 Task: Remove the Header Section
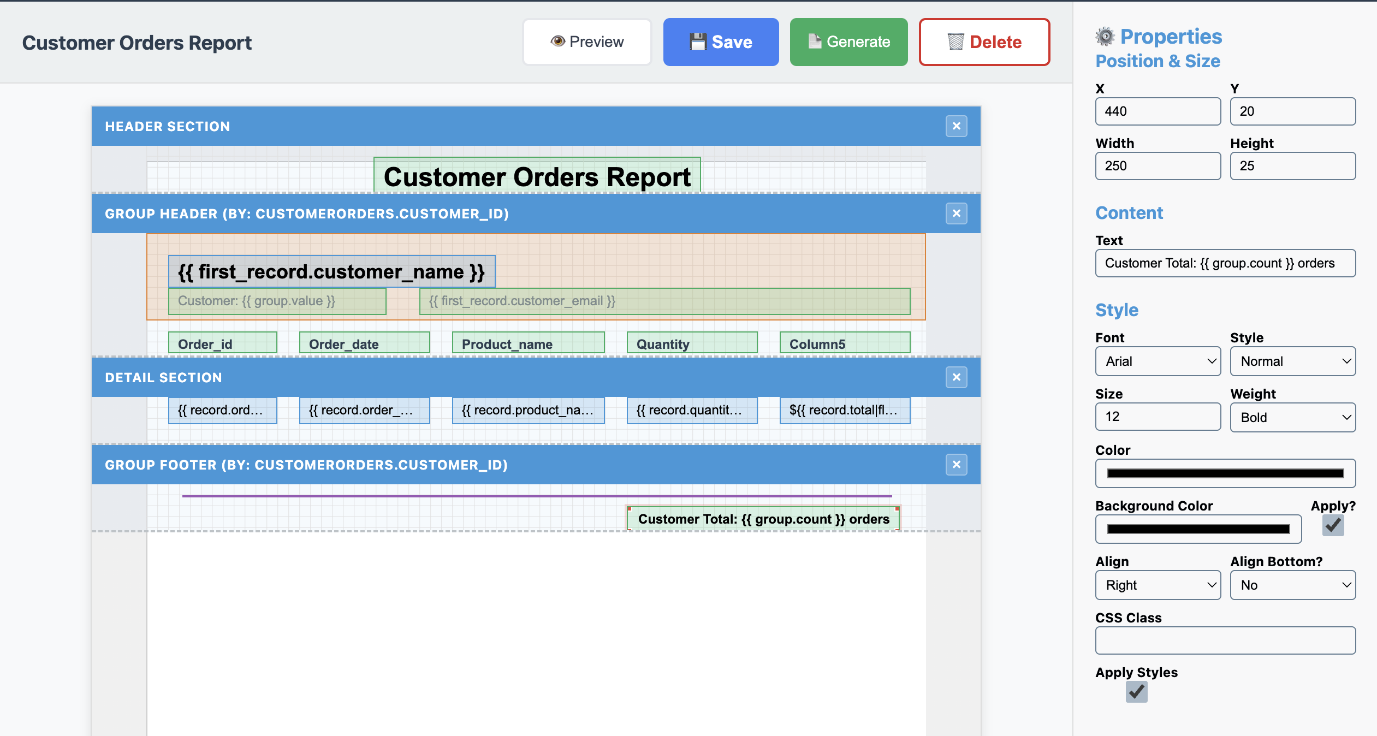(x=956, y=126)
